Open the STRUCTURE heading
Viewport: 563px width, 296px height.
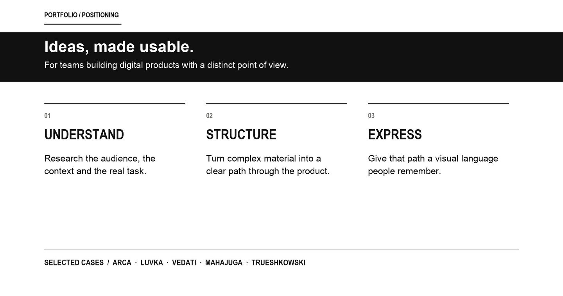(x=241, y=134)
